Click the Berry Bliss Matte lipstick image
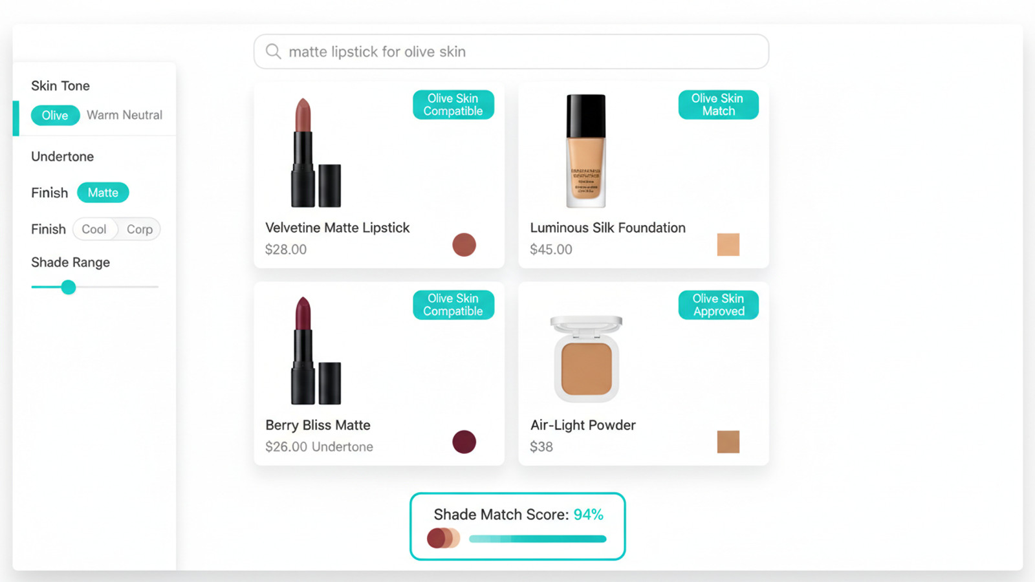 tap(315, 351)
